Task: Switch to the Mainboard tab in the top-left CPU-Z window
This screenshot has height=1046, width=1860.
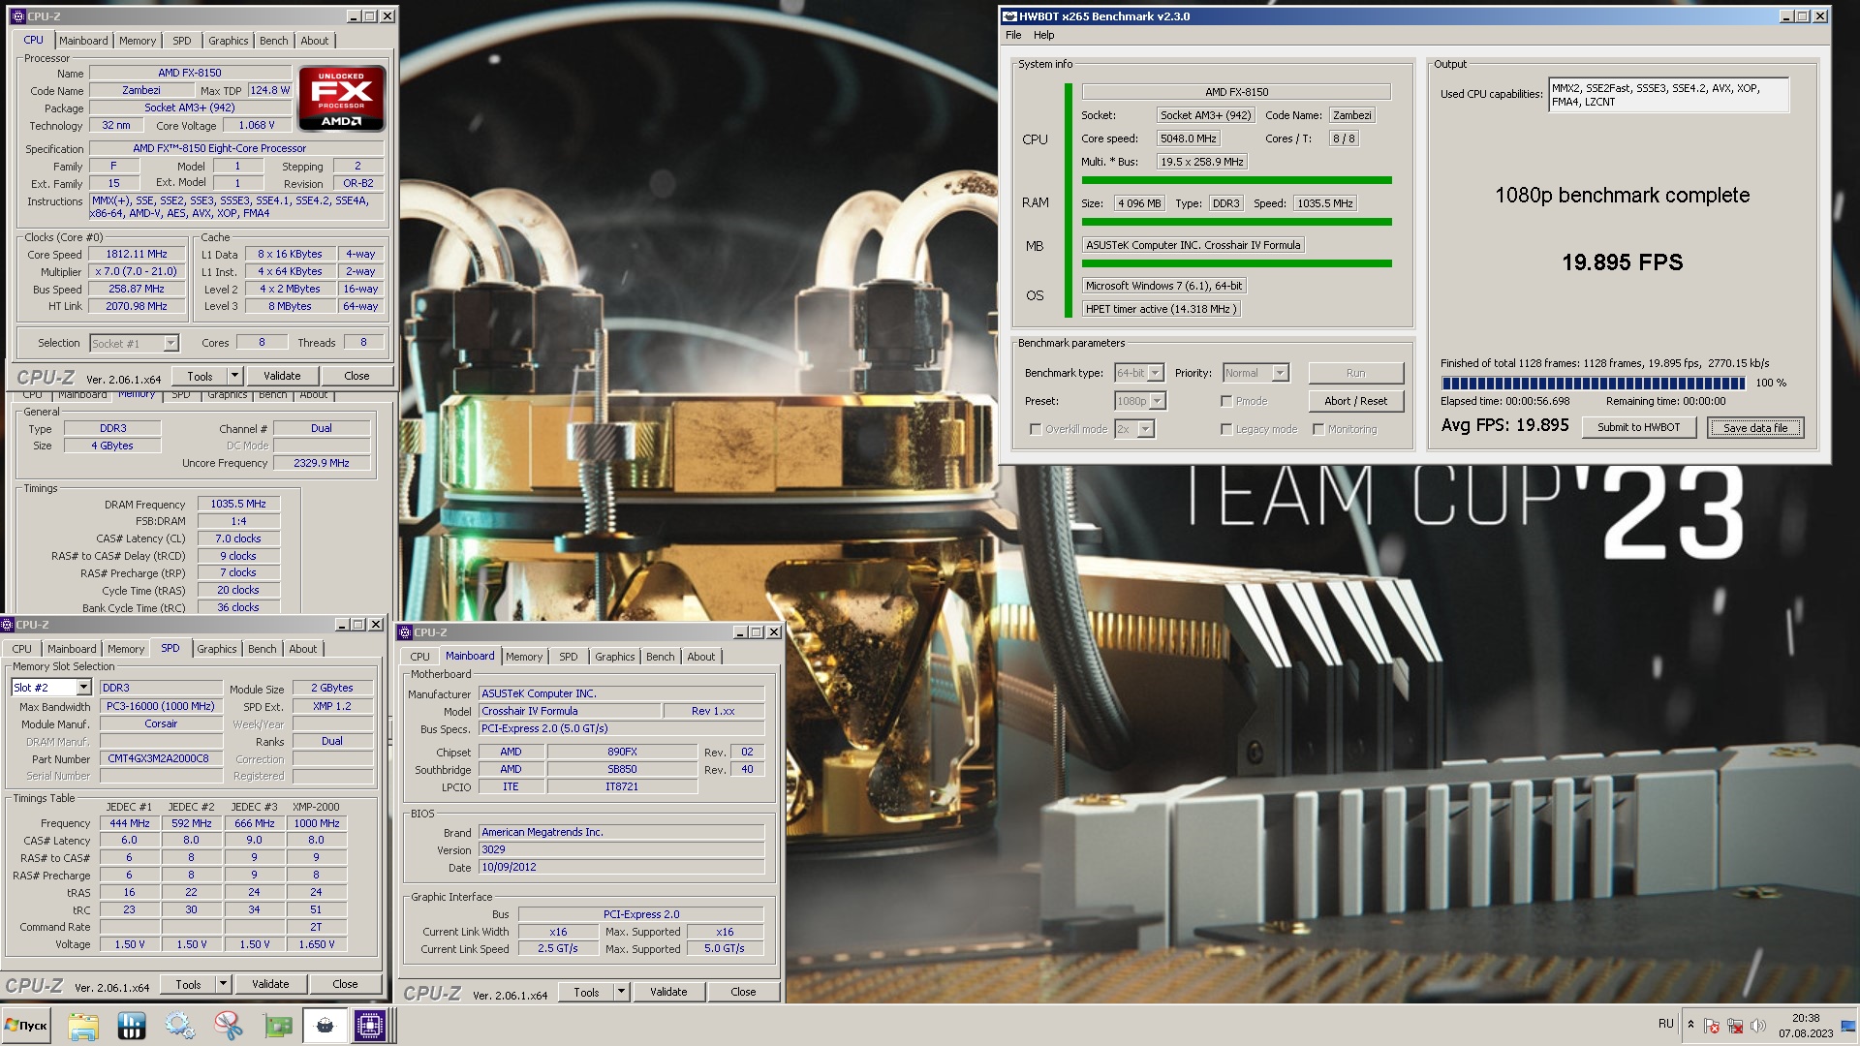Action: coord(83,41)
